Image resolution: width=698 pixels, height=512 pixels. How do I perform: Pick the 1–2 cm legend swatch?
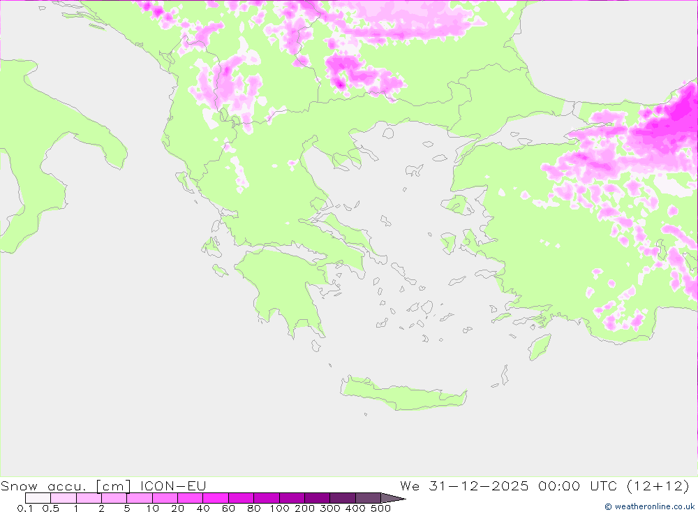(x=89, y=498)
